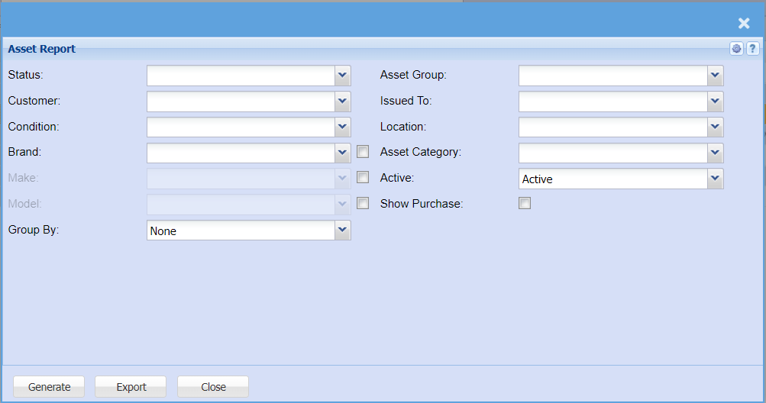Click the gear settings icon in Asset Report header

[x=736, y=49]
